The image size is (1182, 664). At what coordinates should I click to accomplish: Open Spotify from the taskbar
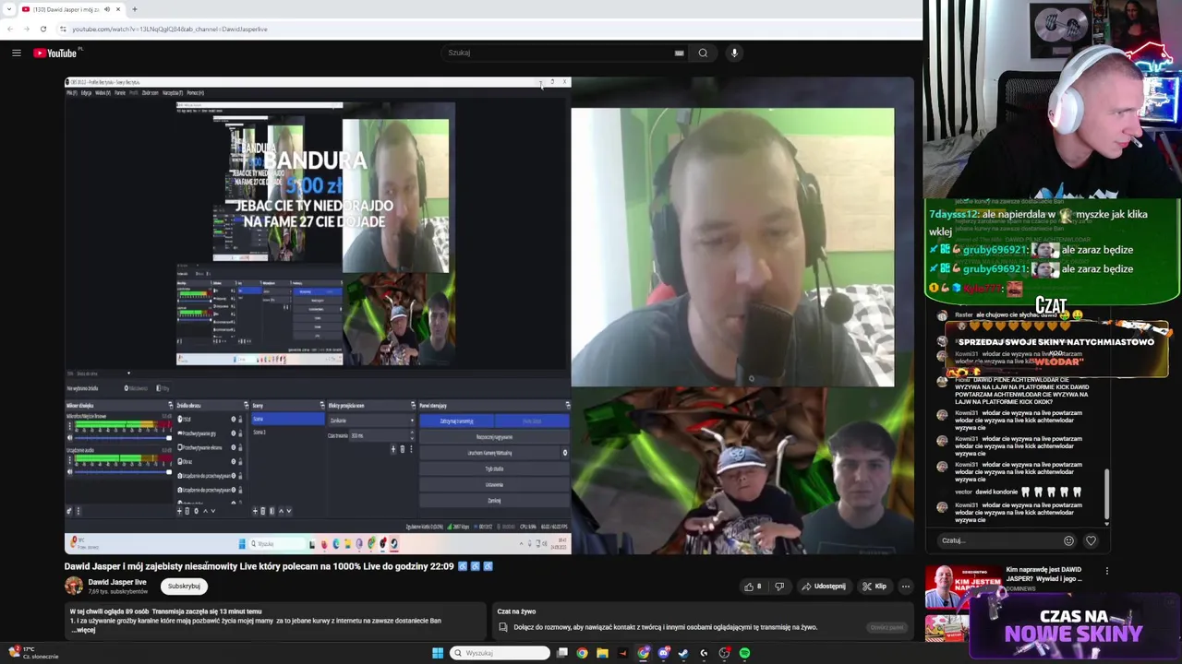click(744, 653)
